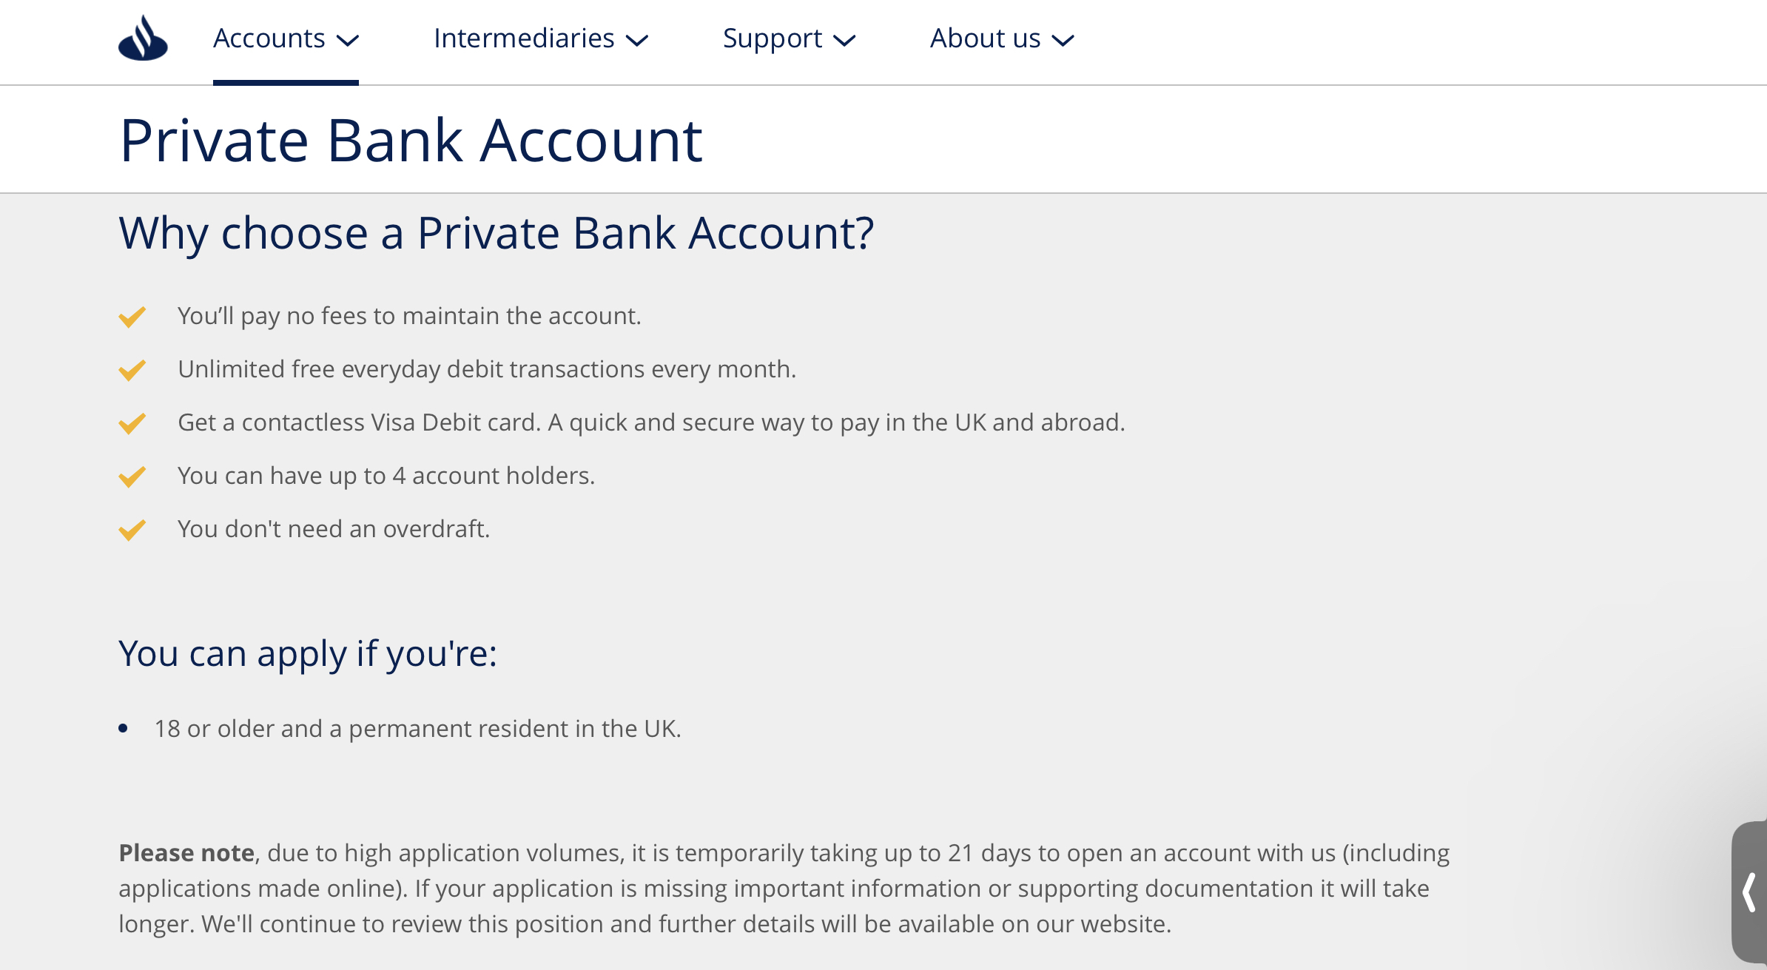
Task: Open the Support menu
Action: (x=789, y=38)
